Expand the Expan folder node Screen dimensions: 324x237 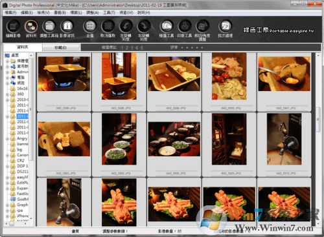point(8,188)
